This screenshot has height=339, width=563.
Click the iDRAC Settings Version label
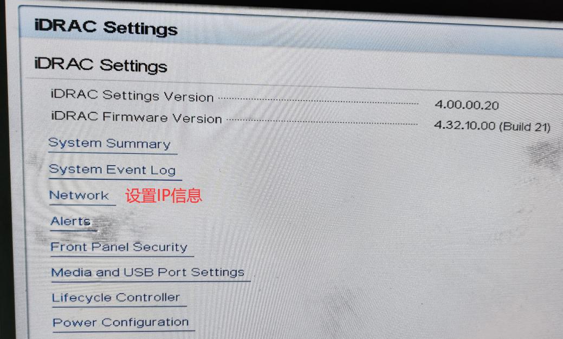pos(132,95)
